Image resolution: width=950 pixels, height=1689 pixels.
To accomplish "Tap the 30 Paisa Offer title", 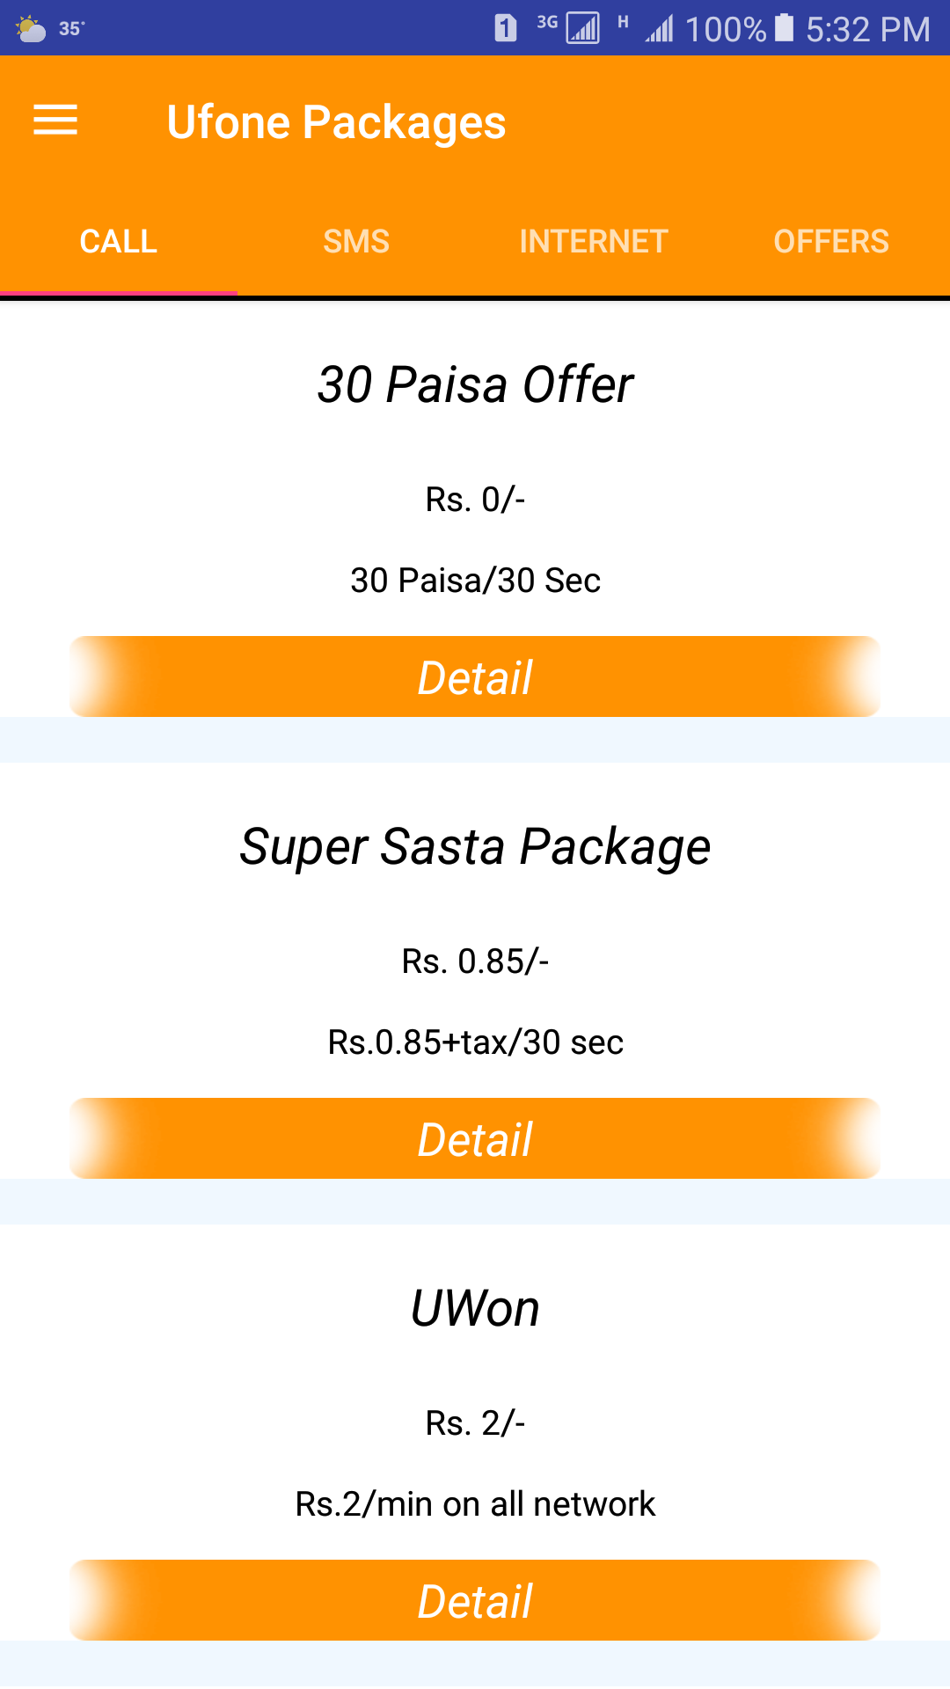I will tap(475, 384).
